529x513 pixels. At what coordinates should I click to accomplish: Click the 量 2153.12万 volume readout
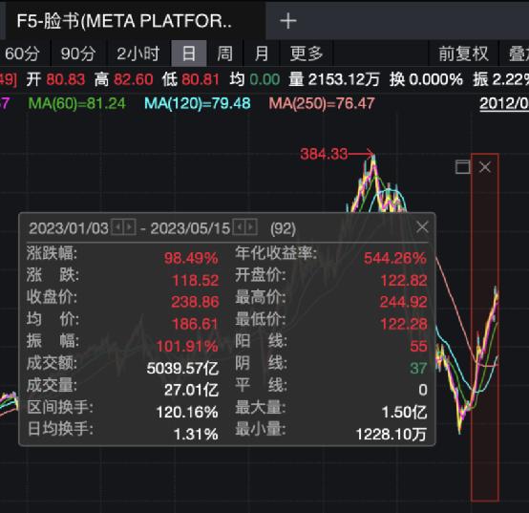point(334,79)
